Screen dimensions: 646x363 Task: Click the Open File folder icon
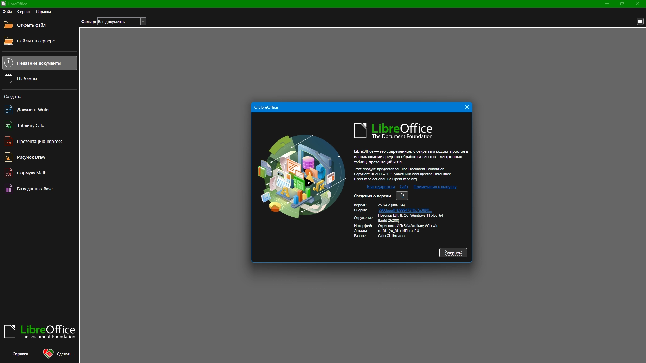tap(8, 25)
